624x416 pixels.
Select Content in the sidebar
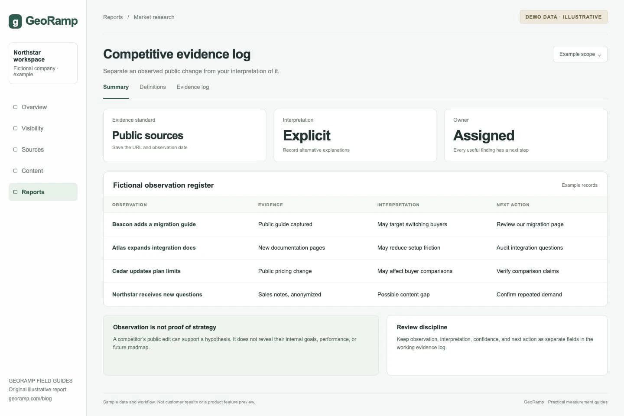coord(43,171)
